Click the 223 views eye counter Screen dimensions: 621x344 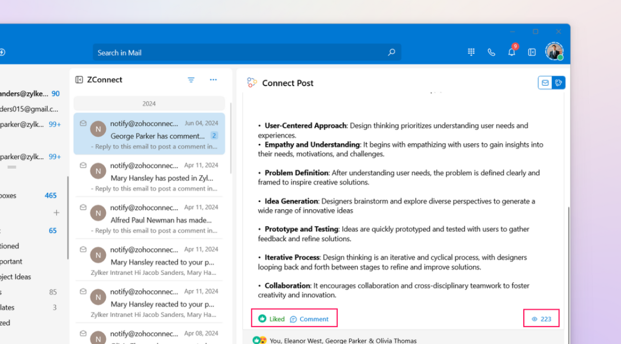542,319
